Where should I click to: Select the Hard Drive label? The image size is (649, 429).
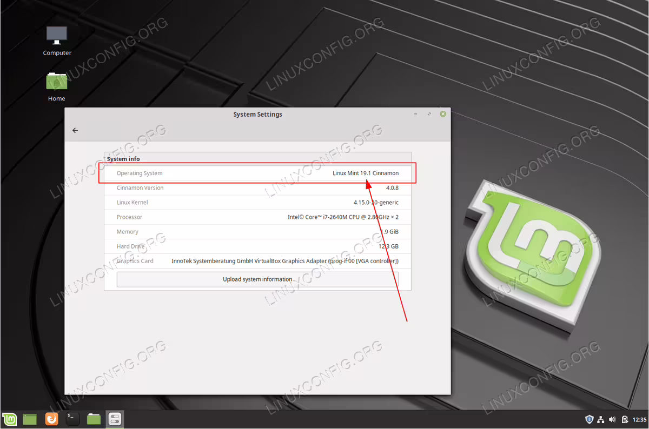(x=130, y=246)
